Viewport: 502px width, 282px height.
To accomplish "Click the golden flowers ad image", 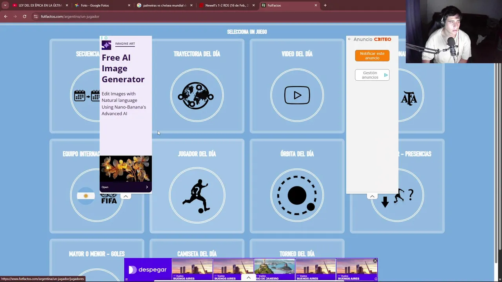I will [125, 169].
